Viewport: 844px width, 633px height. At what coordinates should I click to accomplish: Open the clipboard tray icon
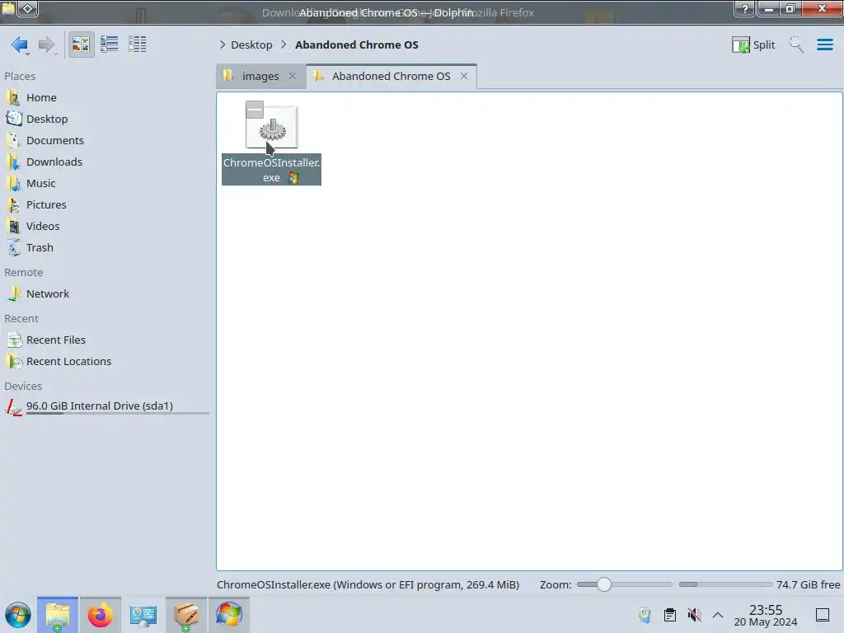(670, 615)
